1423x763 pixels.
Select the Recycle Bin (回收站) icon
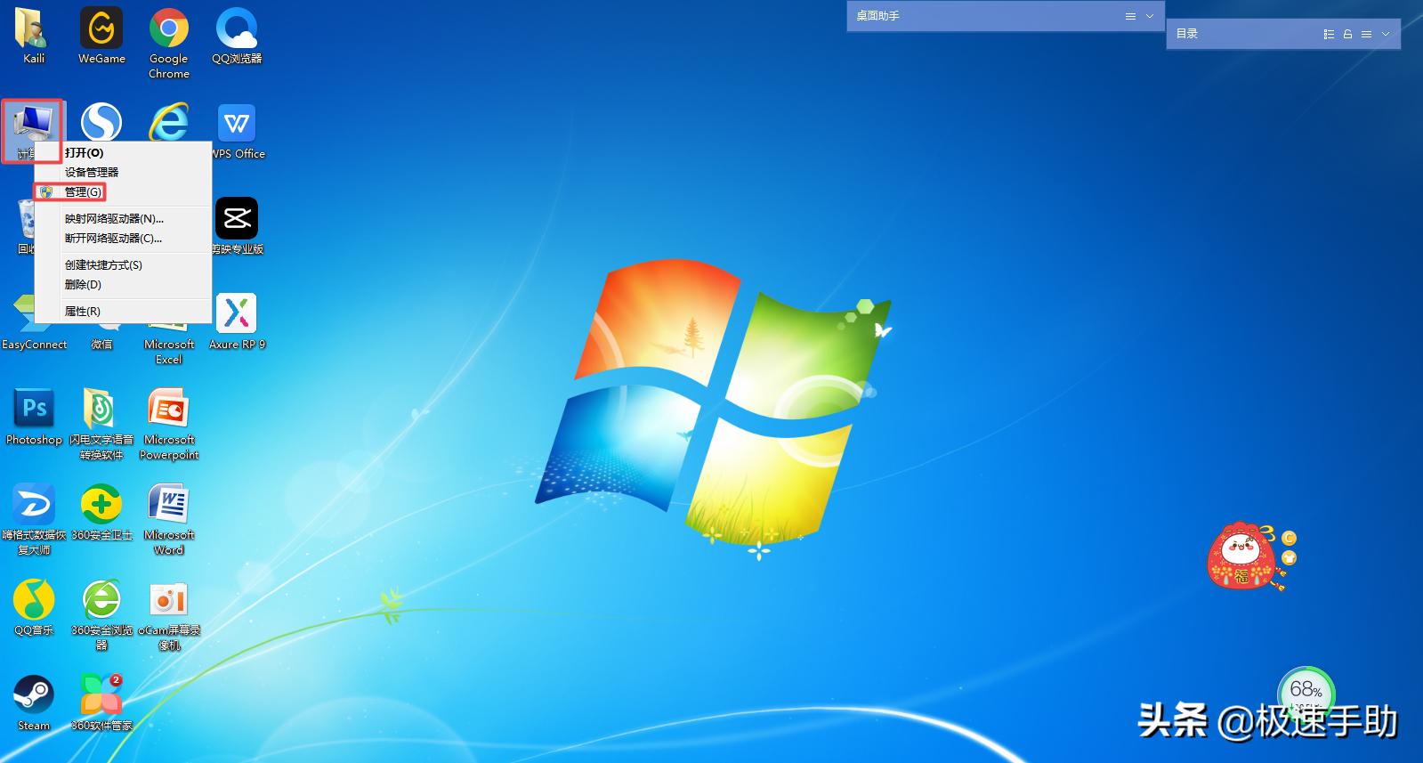point(25,226)
